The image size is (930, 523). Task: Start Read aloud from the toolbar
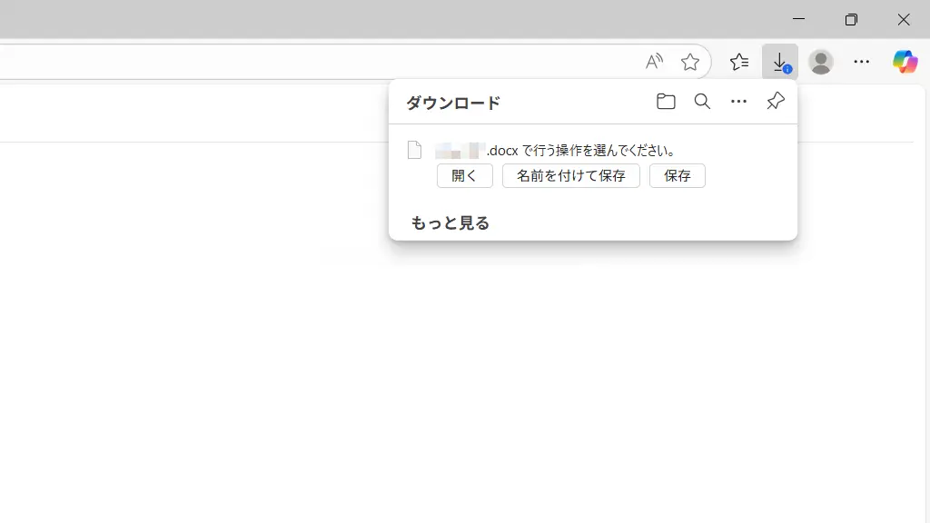click(653, 61)
